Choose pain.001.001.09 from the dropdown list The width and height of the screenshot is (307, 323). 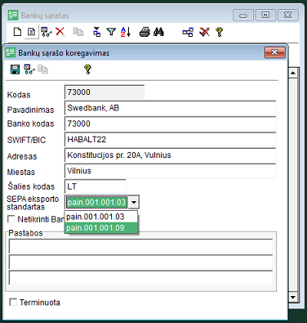point(101,228)
